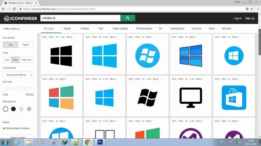Click the page vertical scrollbar thumb
Screen dimensions: 261x146
pyautogui.click(x=259, y=42)
